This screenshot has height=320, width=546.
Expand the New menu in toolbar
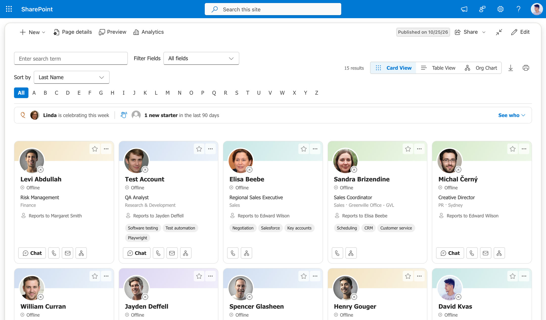coord(32,32)
